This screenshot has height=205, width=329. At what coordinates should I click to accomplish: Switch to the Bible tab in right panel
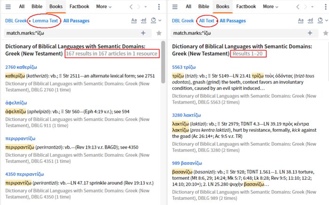tap(204, 7)
